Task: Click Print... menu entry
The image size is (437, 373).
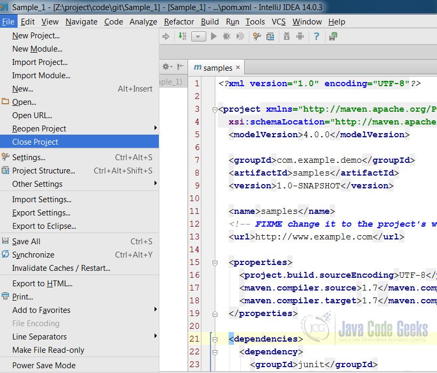Action: click(79, 297)
